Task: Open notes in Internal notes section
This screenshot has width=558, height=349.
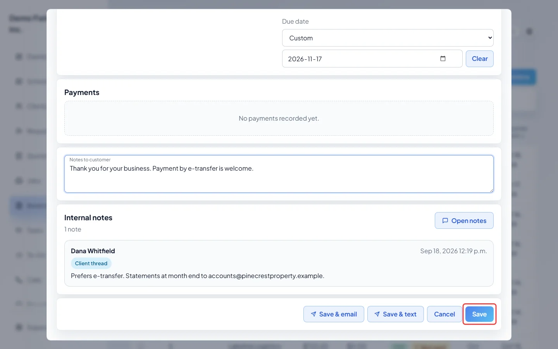Action: point(464,221)
